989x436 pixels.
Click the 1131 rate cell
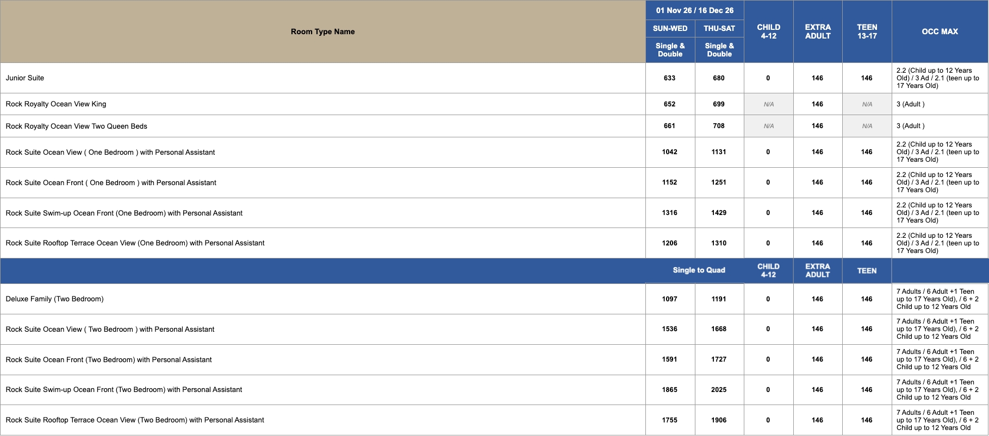tap(719, 152)
